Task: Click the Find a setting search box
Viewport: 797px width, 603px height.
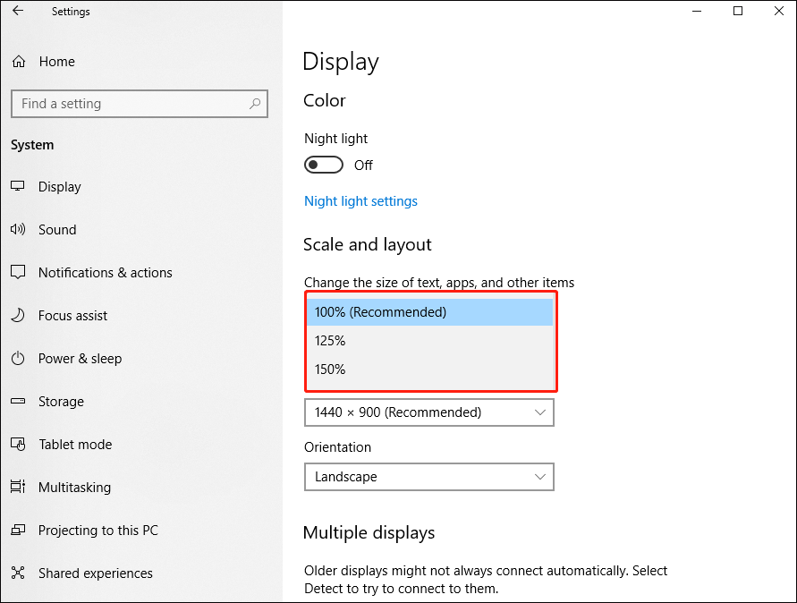Action: [x=130, y=104]
